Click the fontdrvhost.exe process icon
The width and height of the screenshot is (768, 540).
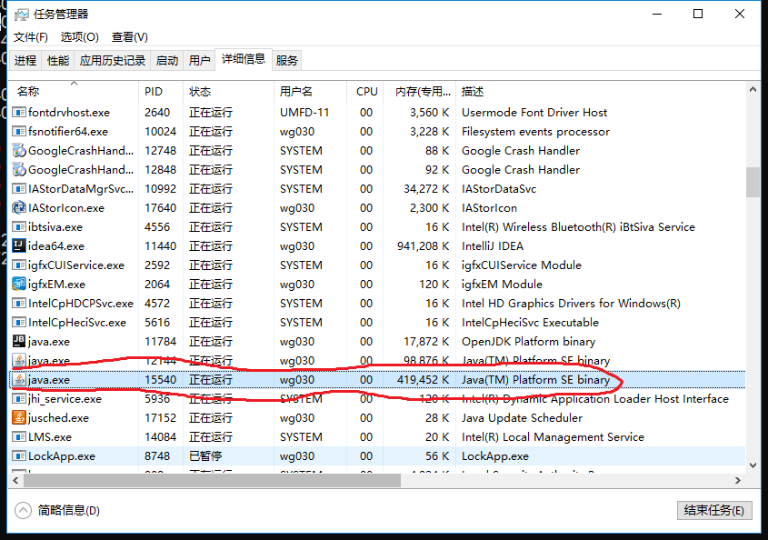[x=19, y=113]
